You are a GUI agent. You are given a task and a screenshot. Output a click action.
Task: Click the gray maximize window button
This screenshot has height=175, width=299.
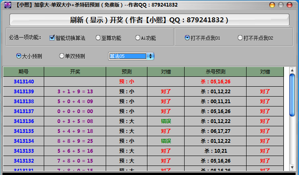coord(281,5)
